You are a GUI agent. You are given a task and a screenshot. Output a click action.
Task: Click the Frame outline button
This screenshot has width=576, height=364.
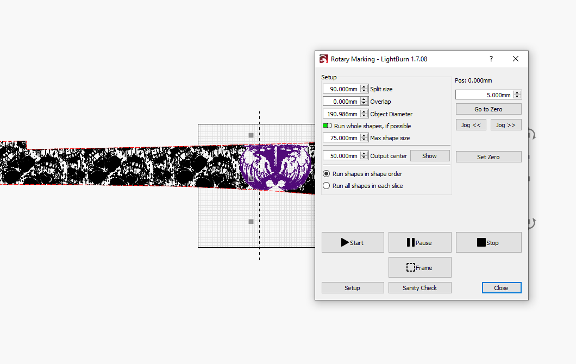[420, 267]
